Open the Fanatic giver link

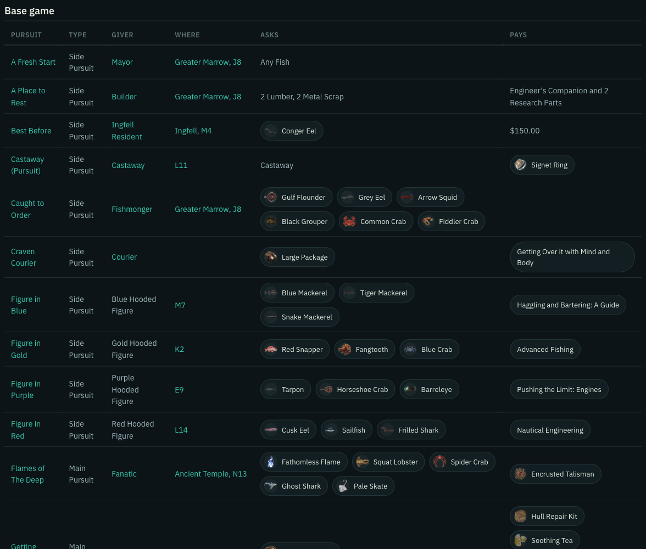point(124,474)
